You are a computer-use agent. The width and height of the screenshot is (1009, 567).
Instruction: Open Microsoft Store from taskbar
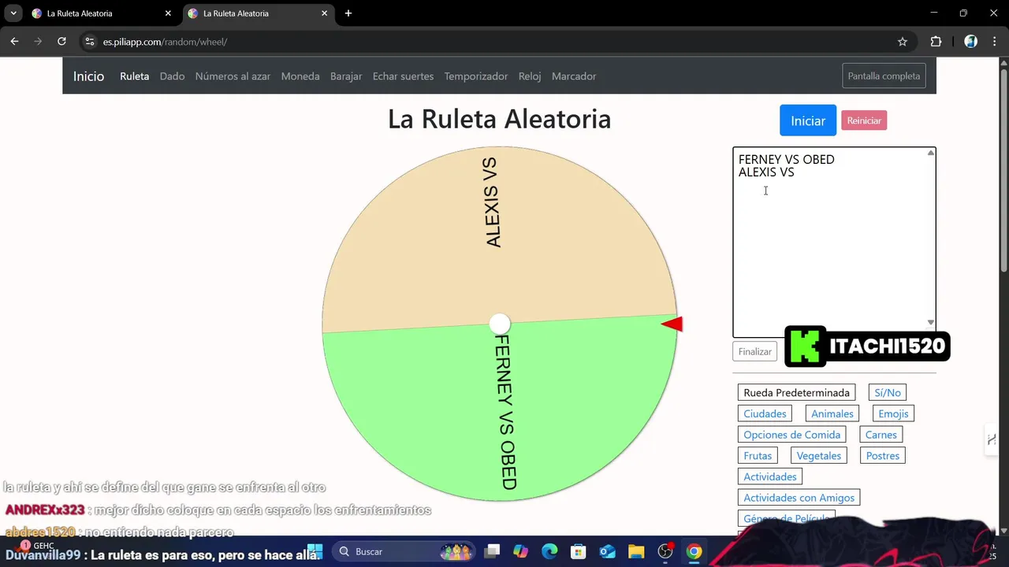(x=578, y=551)
